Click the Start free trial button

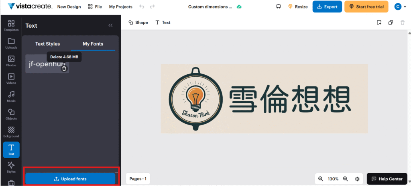366,6
